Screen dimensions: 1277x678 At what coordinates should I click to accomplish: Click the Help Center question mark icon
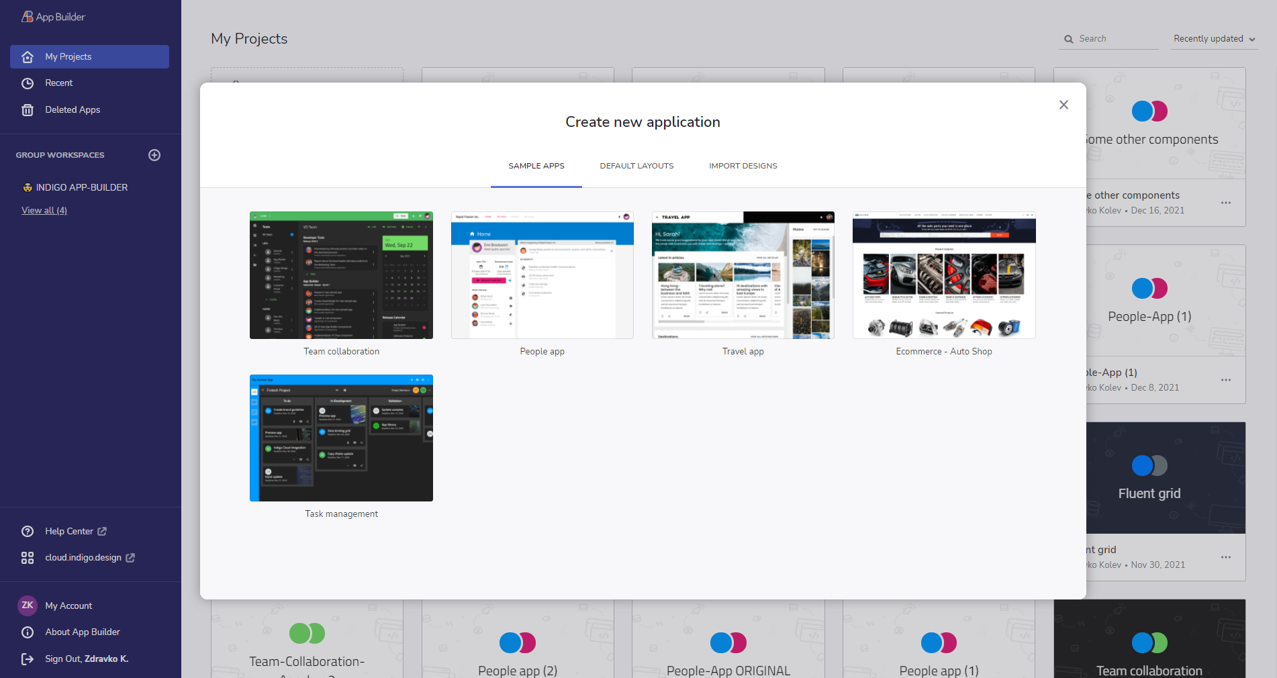point(28,531)
